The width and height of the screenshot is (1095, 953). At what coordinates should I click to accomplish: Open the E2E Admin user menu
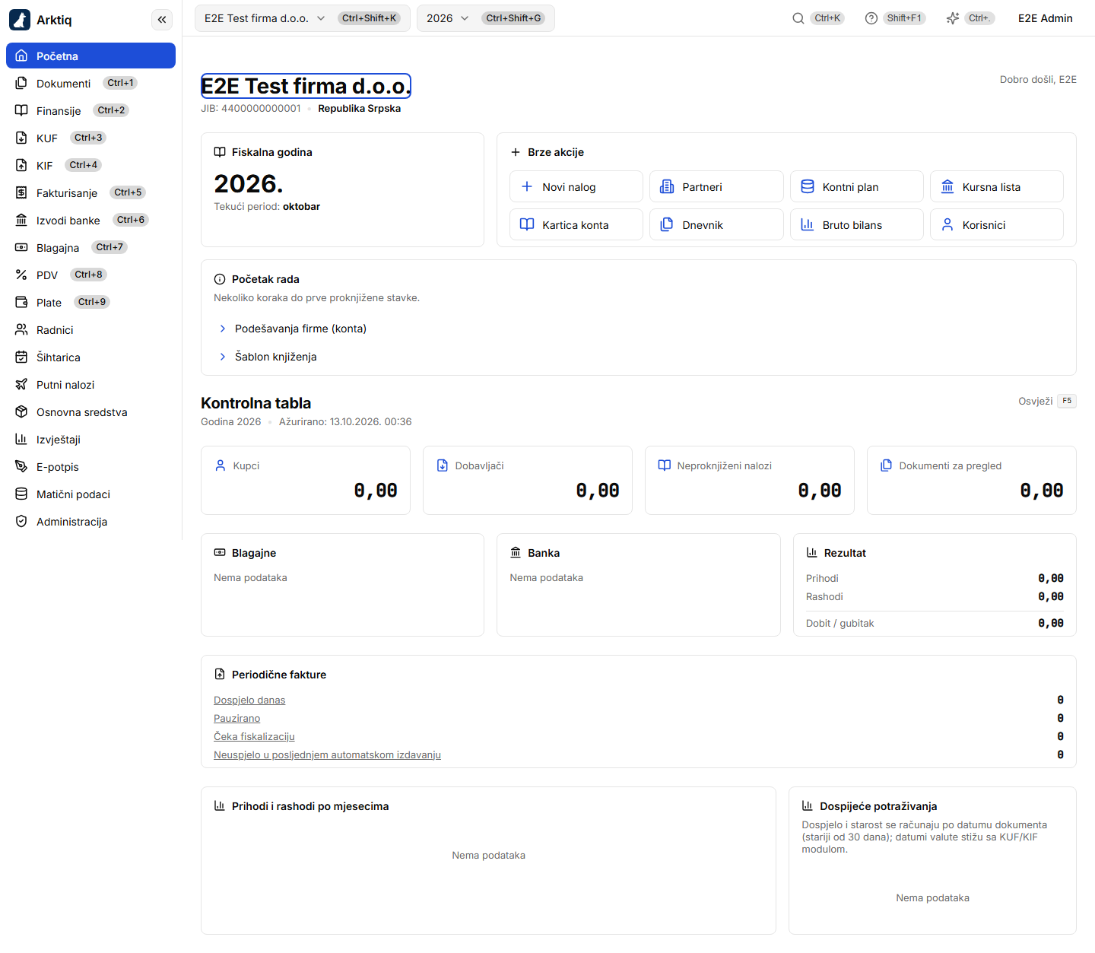tap(1046, 18)
